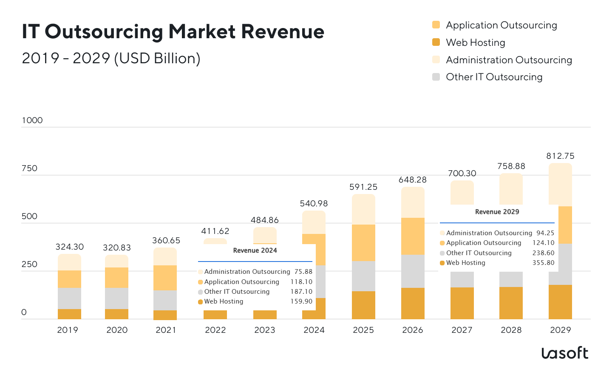This screenshot has height=377, width=612.
Task: Click the 324.30 label above the 2019 bar
Action: click(69, 247)
